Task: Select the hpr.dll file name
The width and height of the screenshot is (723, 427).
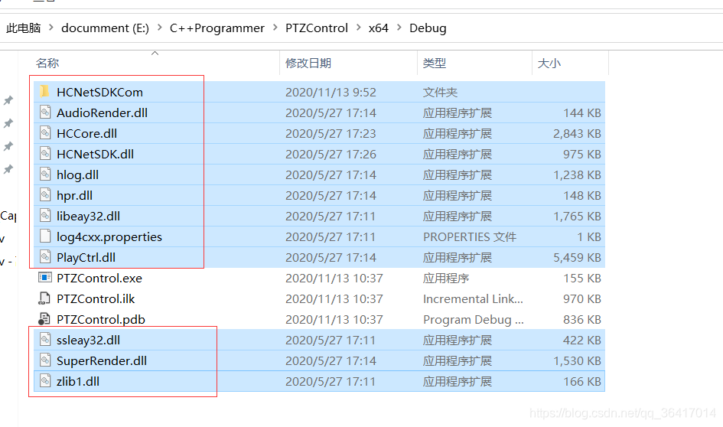Action: pos(74,196)
